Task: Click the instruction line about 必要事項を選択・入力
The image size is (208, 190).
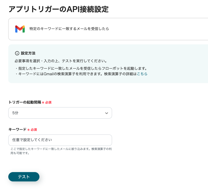Action: tap(61, 61)
